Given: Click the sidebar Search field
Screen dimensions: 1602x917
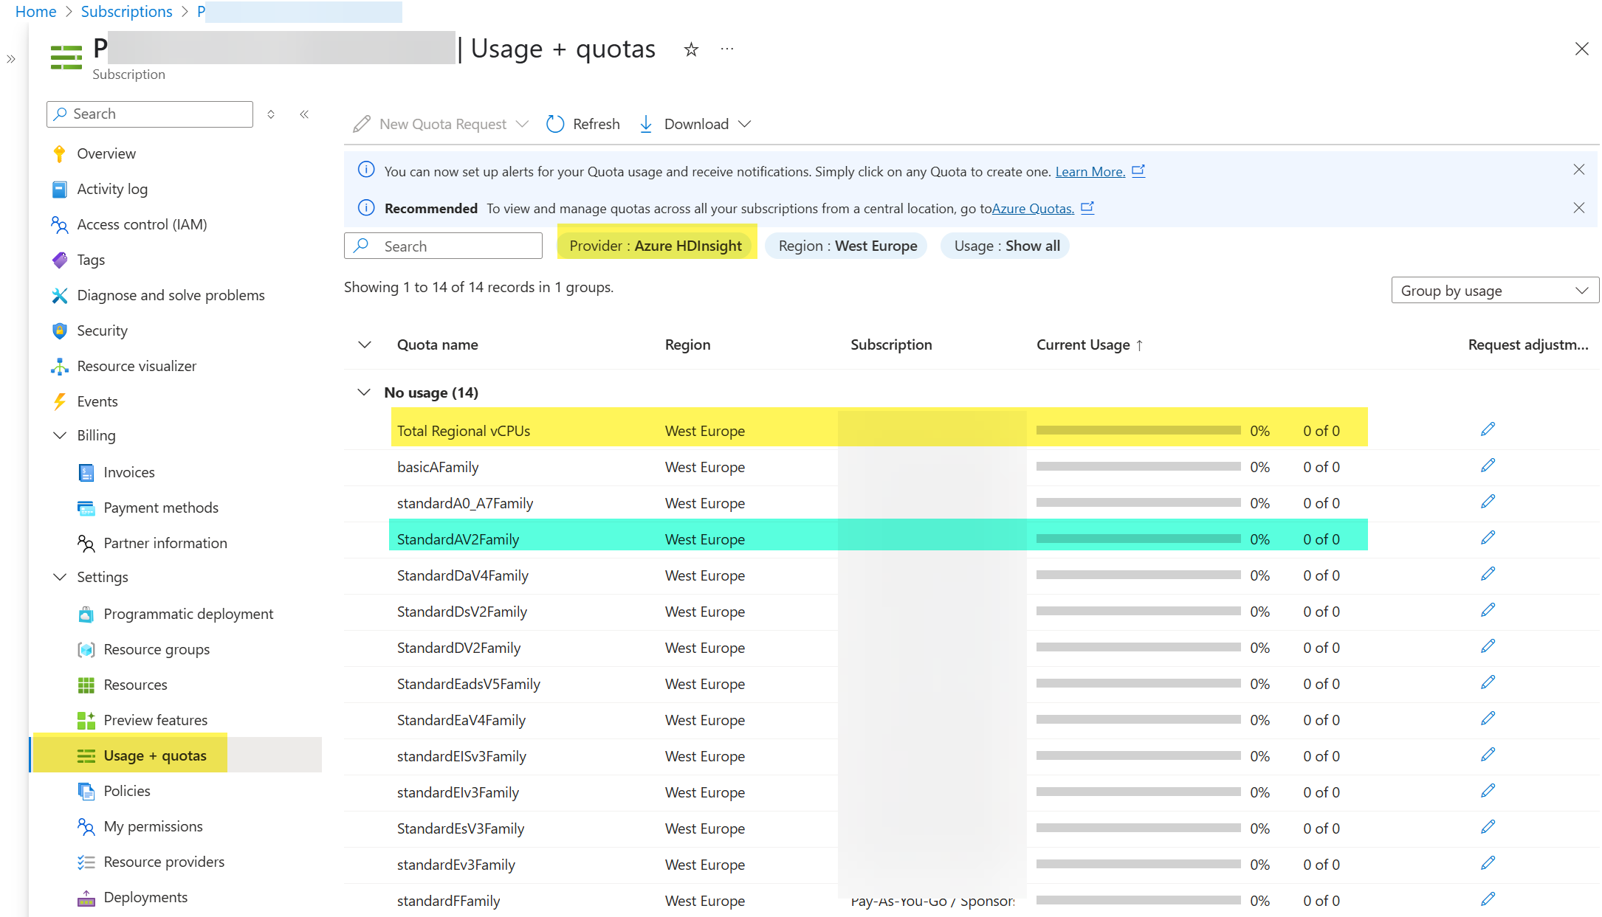Looking at the screenshot, I should (150, 114).
